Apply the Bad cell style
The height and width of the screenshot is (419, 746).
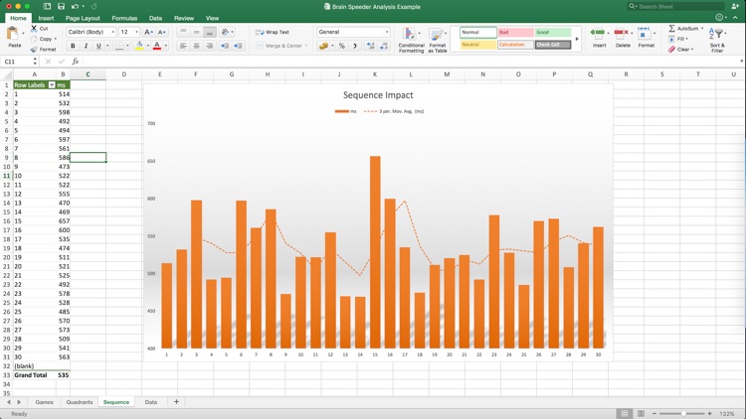pos(515,33)
